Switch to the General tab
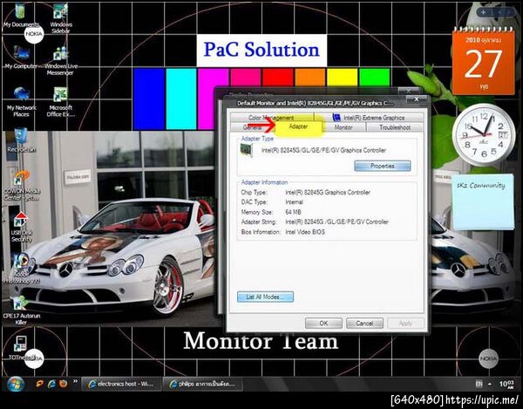Screen dimensions: 523x409 click(x=252, y=127)
